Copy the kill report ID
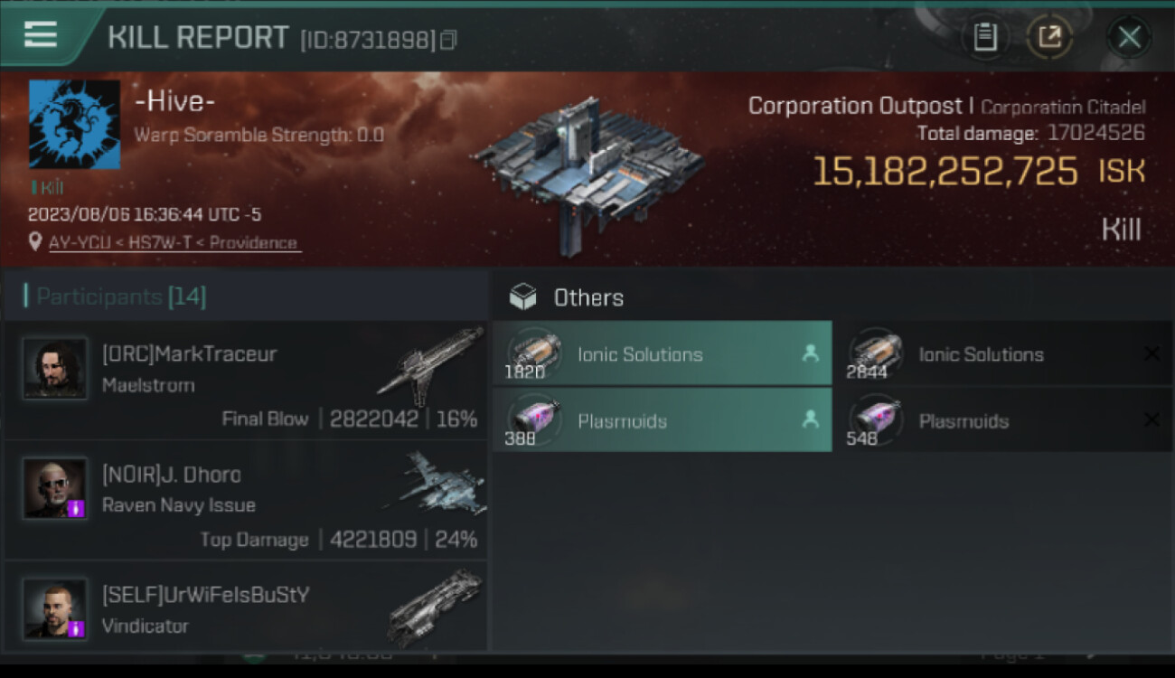Screen dimensions: 1175x678 click(x=448, y=40)
